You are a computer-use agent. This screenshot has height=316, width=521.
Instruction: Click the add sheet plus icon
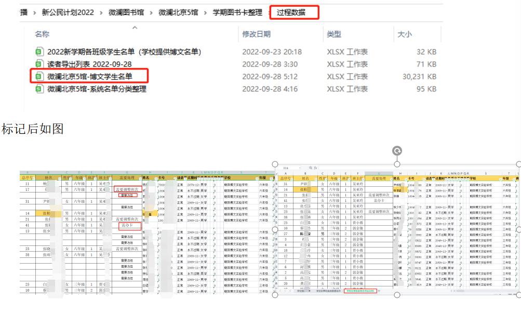[x=379, y=292]
